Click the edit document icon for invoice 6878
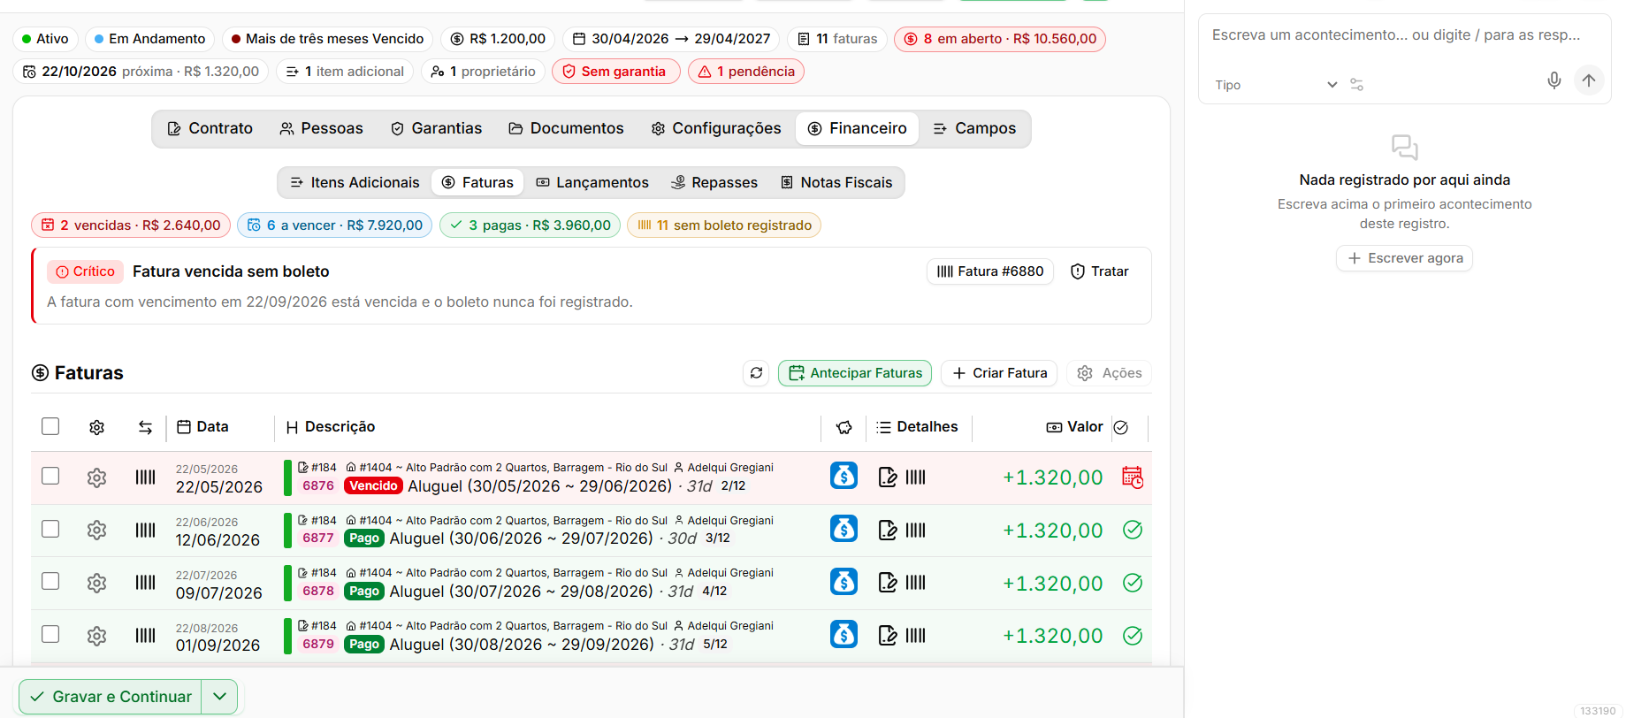1626x718 pixels. click(888, 583)
